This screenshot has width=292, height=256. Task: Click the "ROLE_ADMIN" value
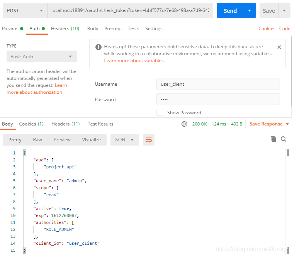(59, 229)
